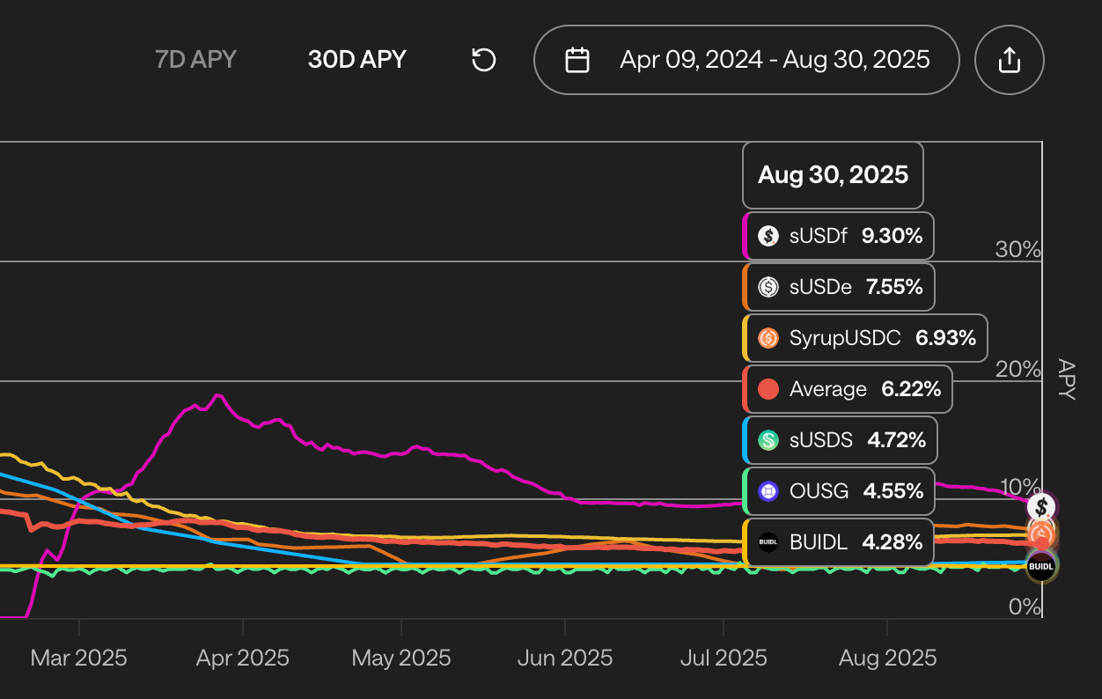This screenshot has height=699, width=1102.
Task: Click the Average 6.22% value
Action: [911, 389]
